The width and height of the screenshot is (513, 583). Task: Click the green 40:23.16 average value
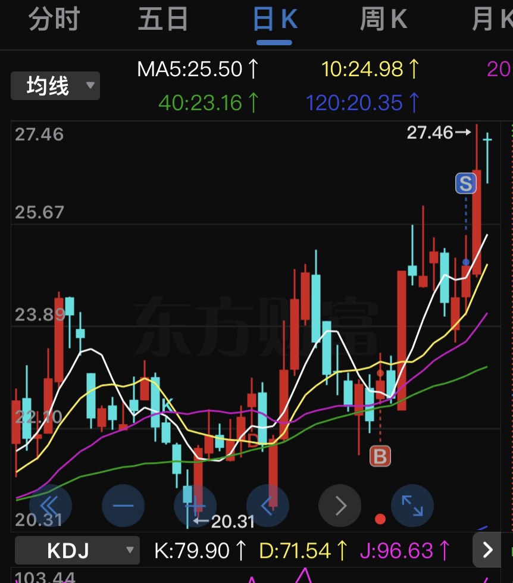(208, 102)
